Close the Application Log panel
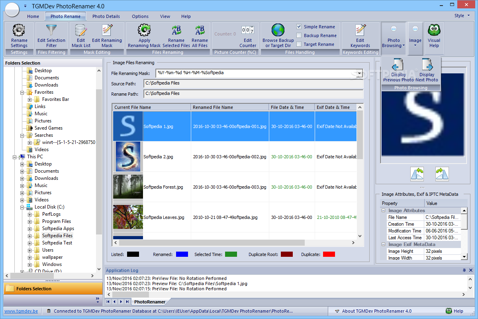The height and width of the screenshot is (319, 478). (471, 270)
